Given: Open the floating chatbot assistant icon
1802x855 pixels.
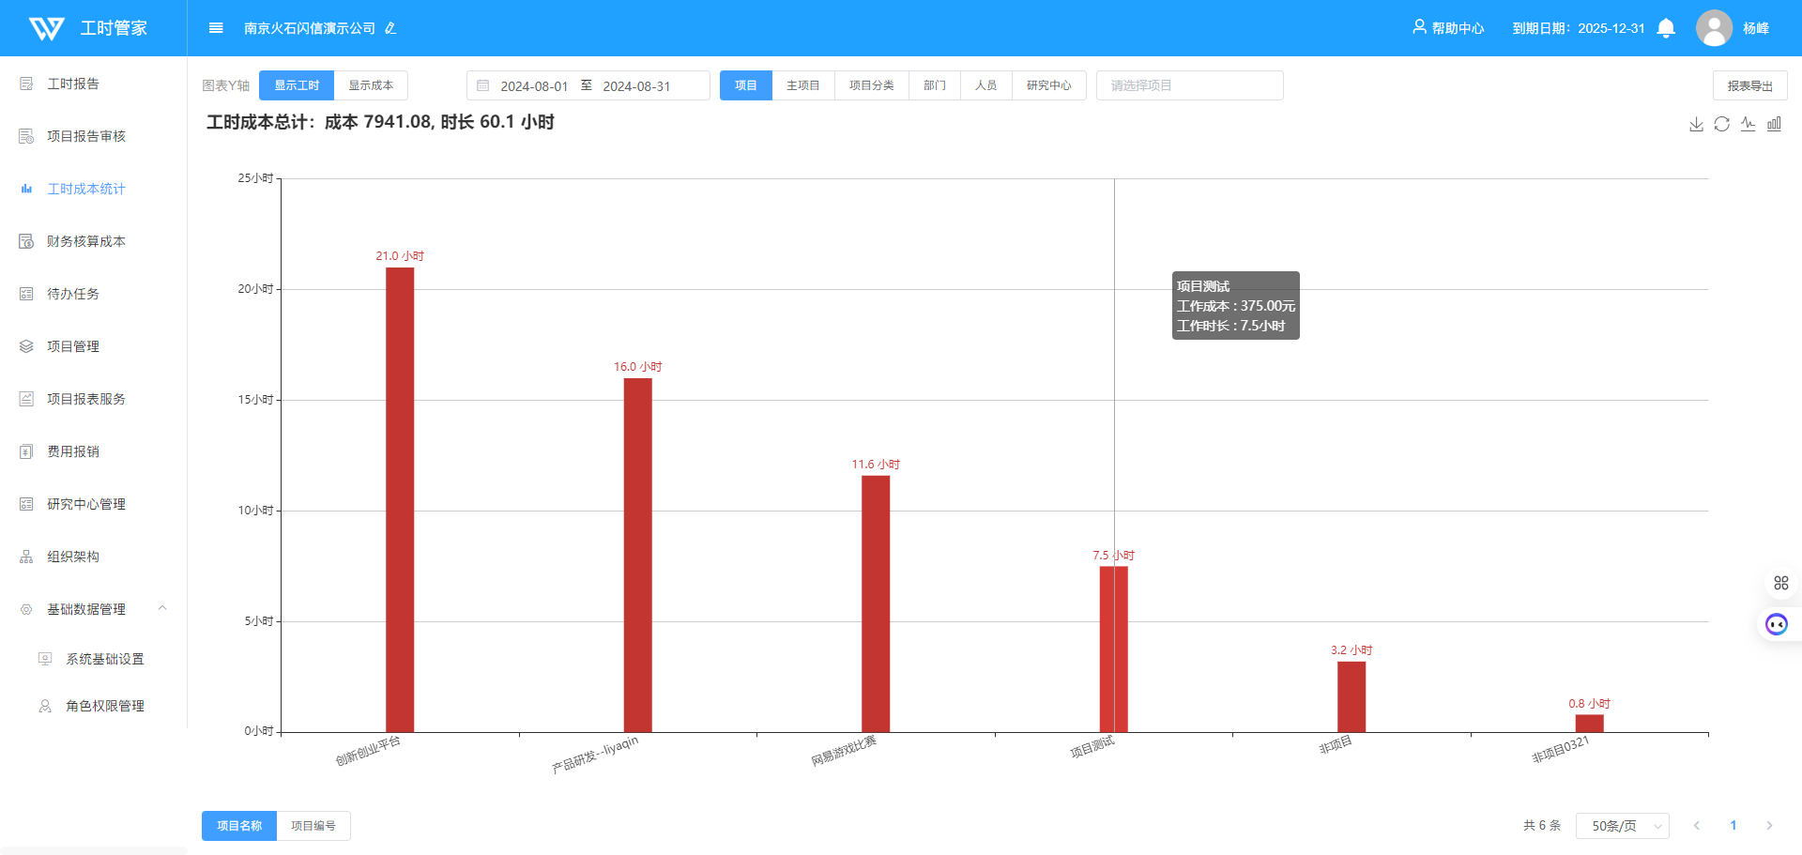Looking at the screenshot, I should click(1777, 624).
